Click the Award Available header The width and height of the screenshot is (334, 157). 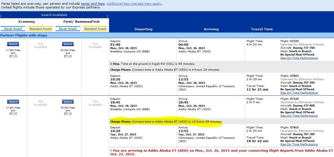point(54,15)
